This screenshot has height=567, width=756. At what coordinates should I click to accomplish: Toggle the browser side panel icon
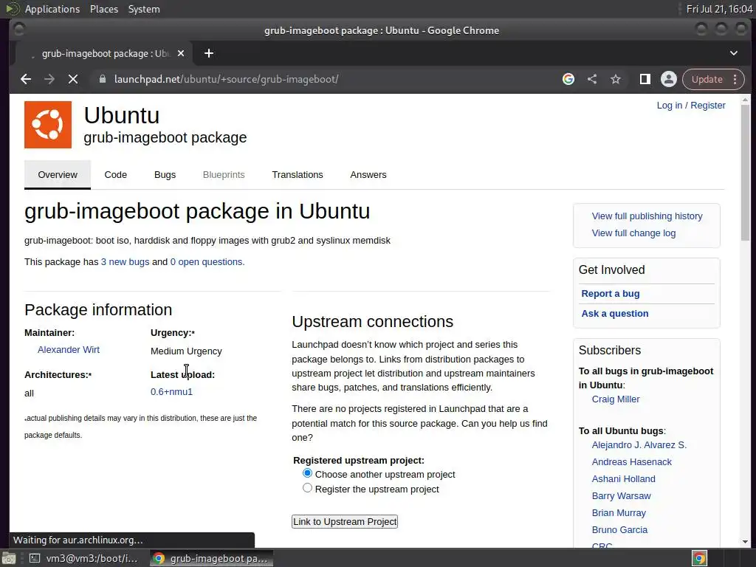tap(645, 79)
